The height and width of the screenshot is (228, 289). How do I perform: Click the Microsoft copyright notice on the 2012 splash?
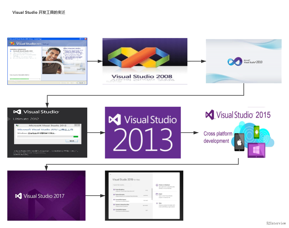(x=46, y=153)
